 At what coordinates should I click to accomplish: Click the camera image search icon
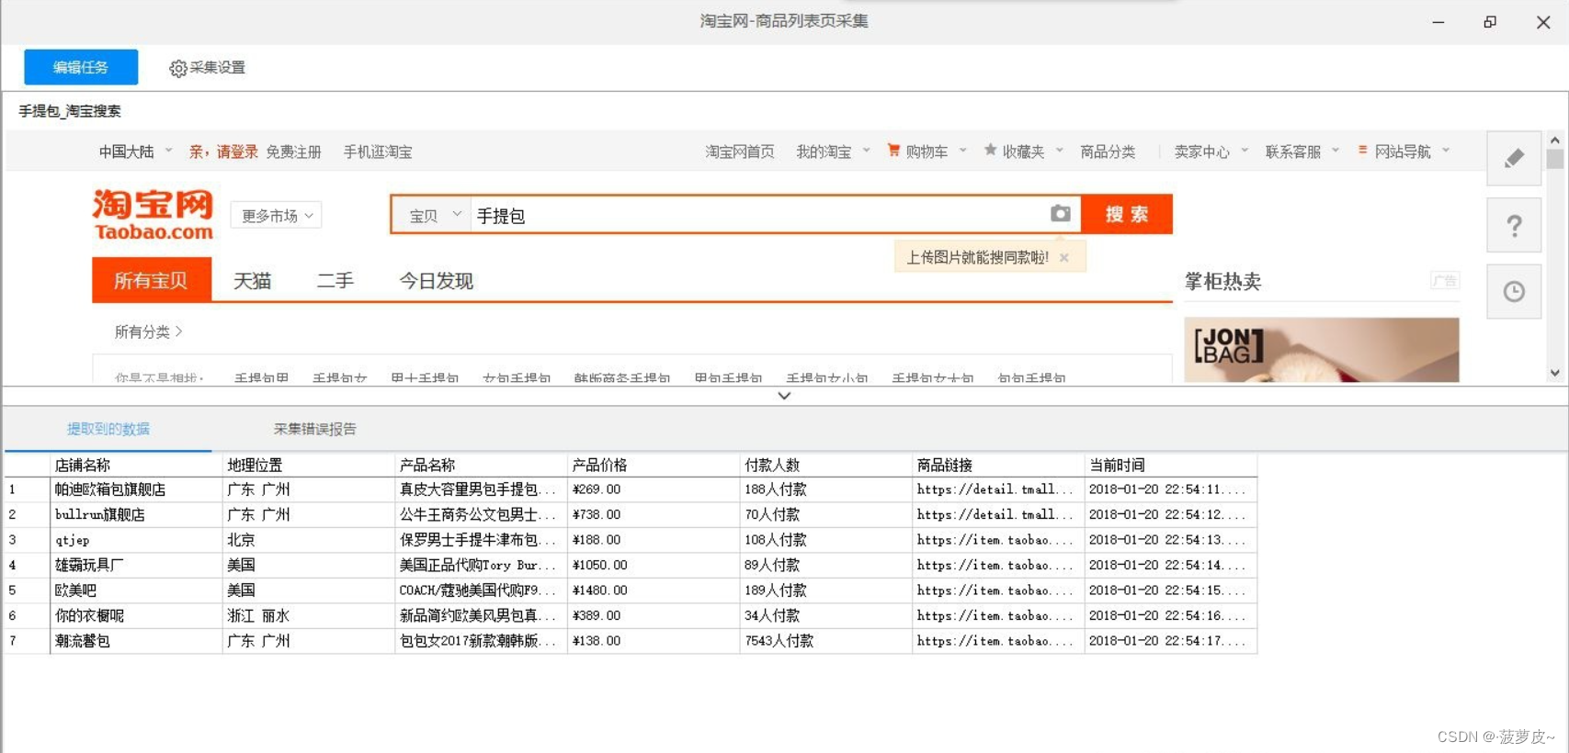point(1061,213)
